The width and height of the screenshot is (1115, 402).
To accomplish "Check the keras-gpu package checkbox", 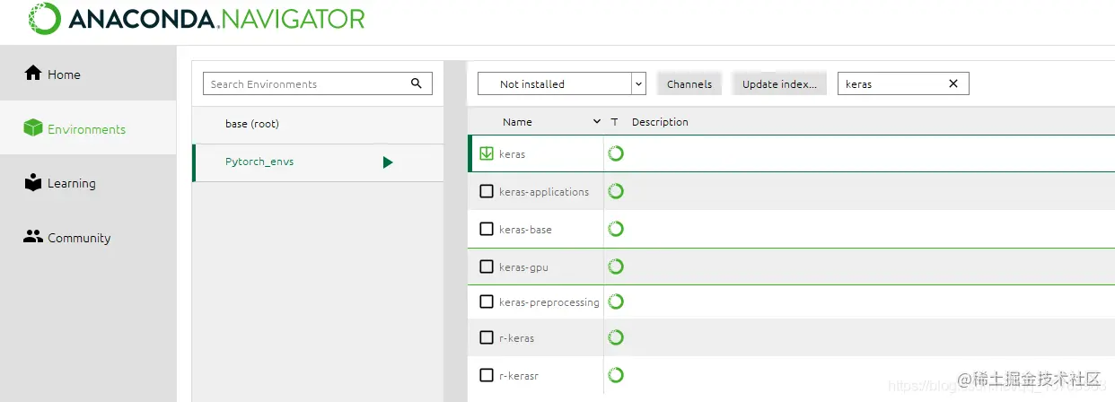I will point(487,267).
